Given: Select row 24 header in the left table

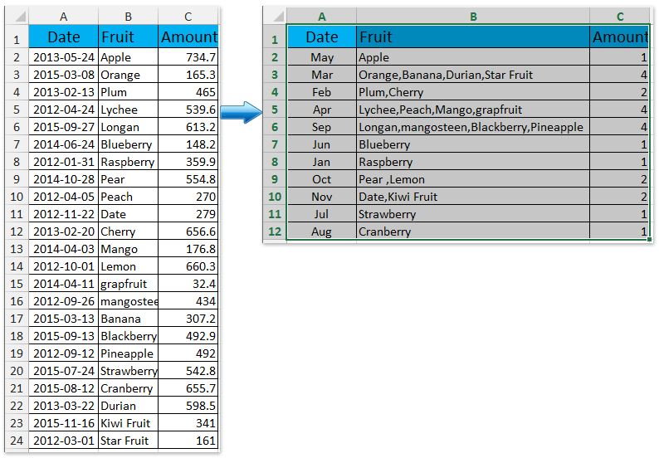Looking at the screenshot, I should [15, 441].
